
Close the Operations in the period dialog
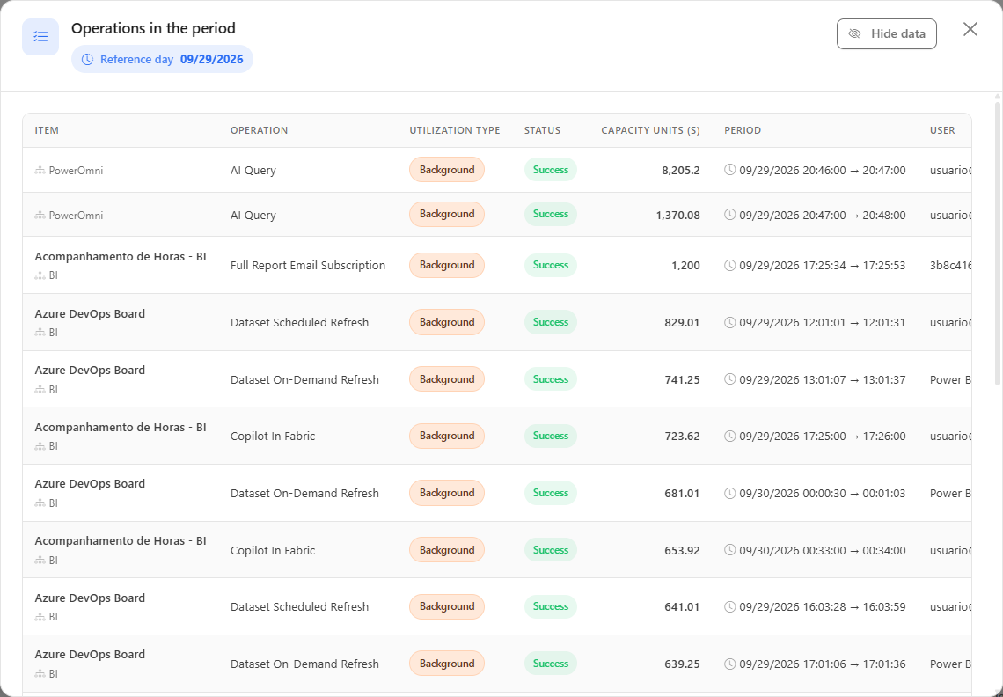970,29
